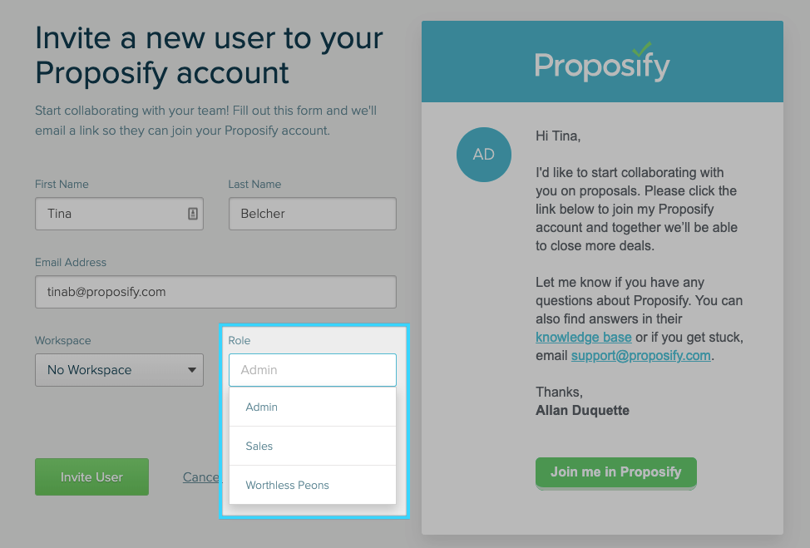Open the knowledge base link
Screen dimensions: 810x548
click(x=583, y=337)
